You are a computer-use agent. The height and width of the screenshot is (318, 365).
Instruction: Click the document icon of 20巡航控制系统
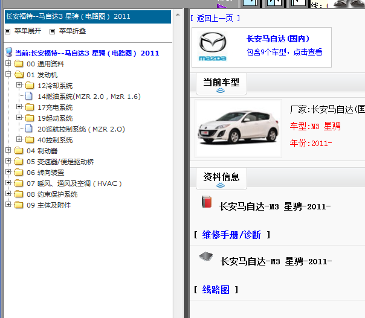point(29,129)
